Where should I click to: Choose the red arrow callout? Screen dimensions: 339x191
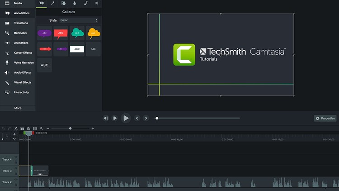tap(45, 49)
